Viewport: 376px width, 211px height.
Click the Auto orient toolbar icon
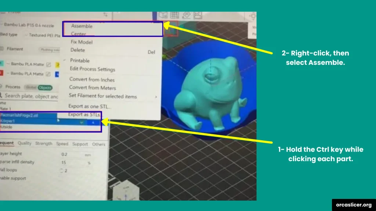coord(186,15)
